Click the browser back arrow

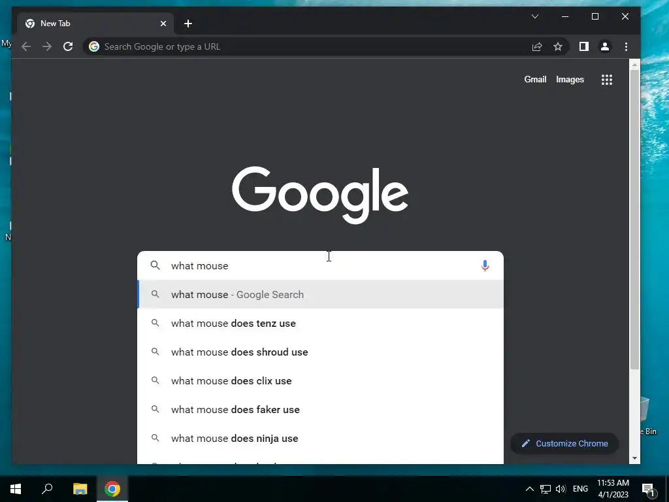point(26,46)
